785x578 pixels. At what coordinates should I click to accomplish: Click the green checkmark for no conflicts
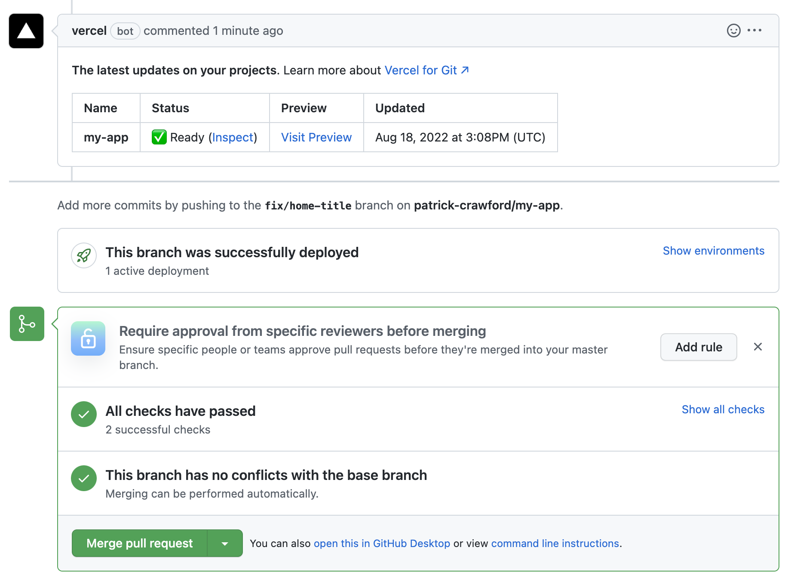coord(83,478)
